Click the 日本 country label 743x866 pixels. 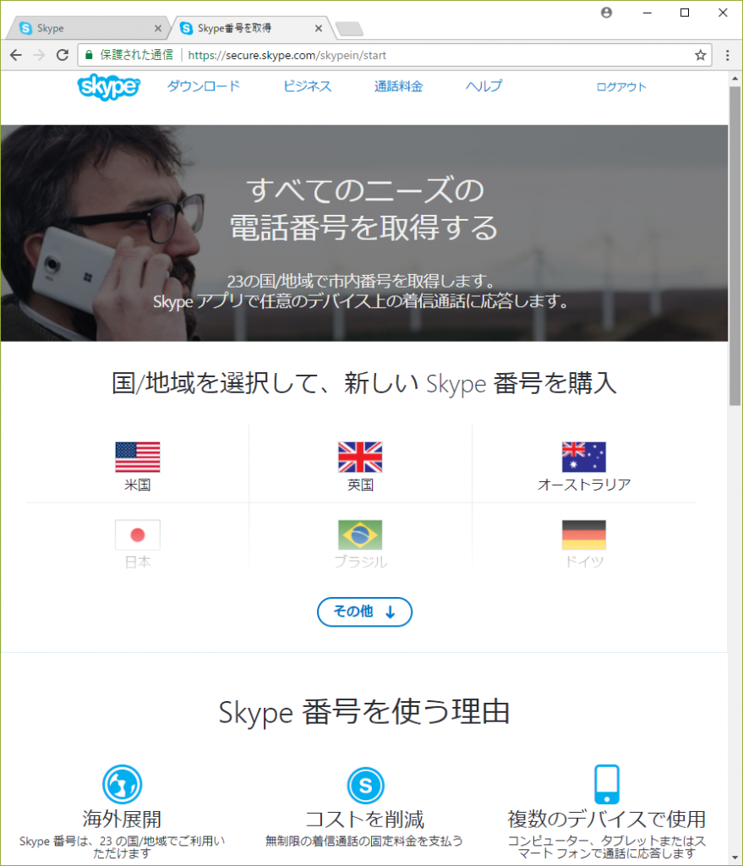click(x=138, y=562)
